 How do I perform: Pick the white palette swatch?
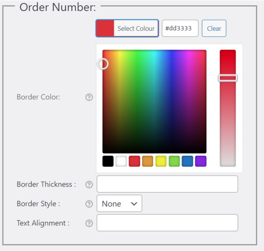pos(121,161)
